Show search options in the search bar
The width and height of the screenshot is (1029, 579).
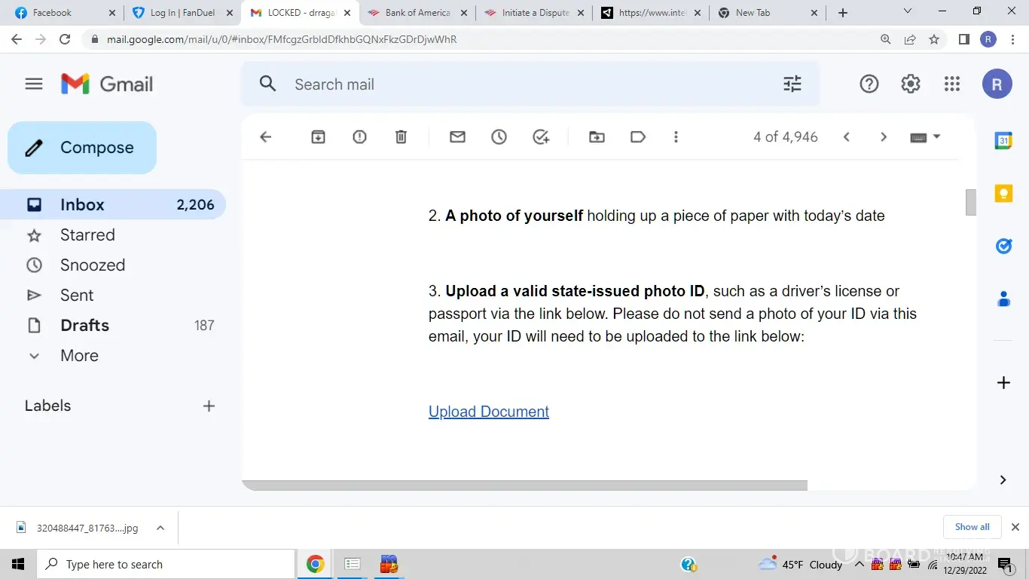point(792,84)
